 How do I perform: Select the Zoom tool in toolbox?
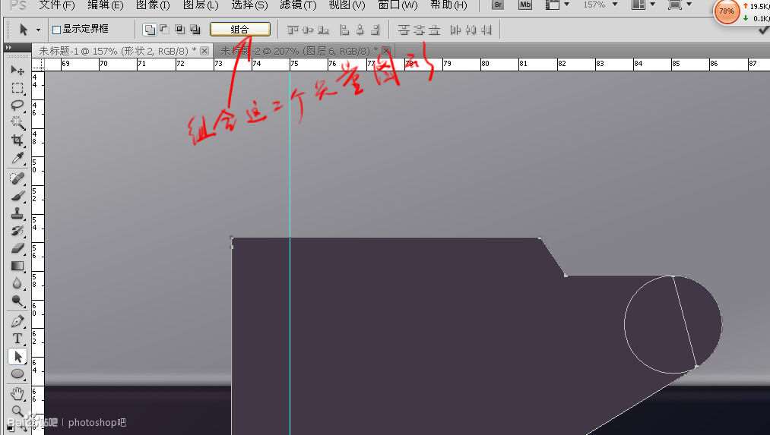click(17, 411)
